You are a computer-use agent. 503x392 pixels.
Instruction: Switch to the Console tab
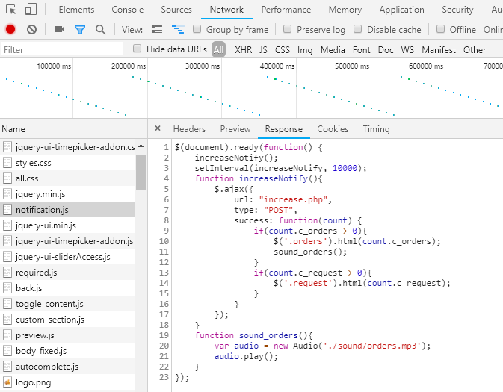click(x=127, y=10)
